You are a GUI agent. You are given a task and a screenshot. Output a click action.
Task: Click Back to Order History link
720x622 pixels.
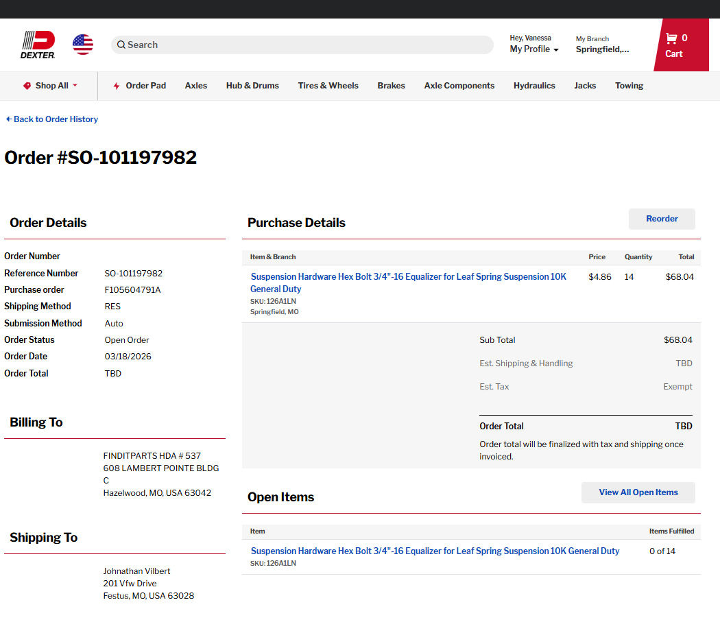tap(52, 119)
